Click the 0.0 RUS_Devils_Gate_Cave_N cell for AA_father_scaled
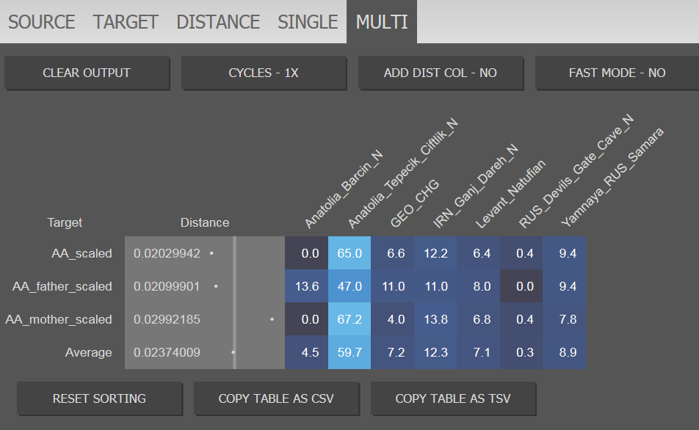Image resolution: width=699 pixels, height=430 pixels. click(521, 286)
